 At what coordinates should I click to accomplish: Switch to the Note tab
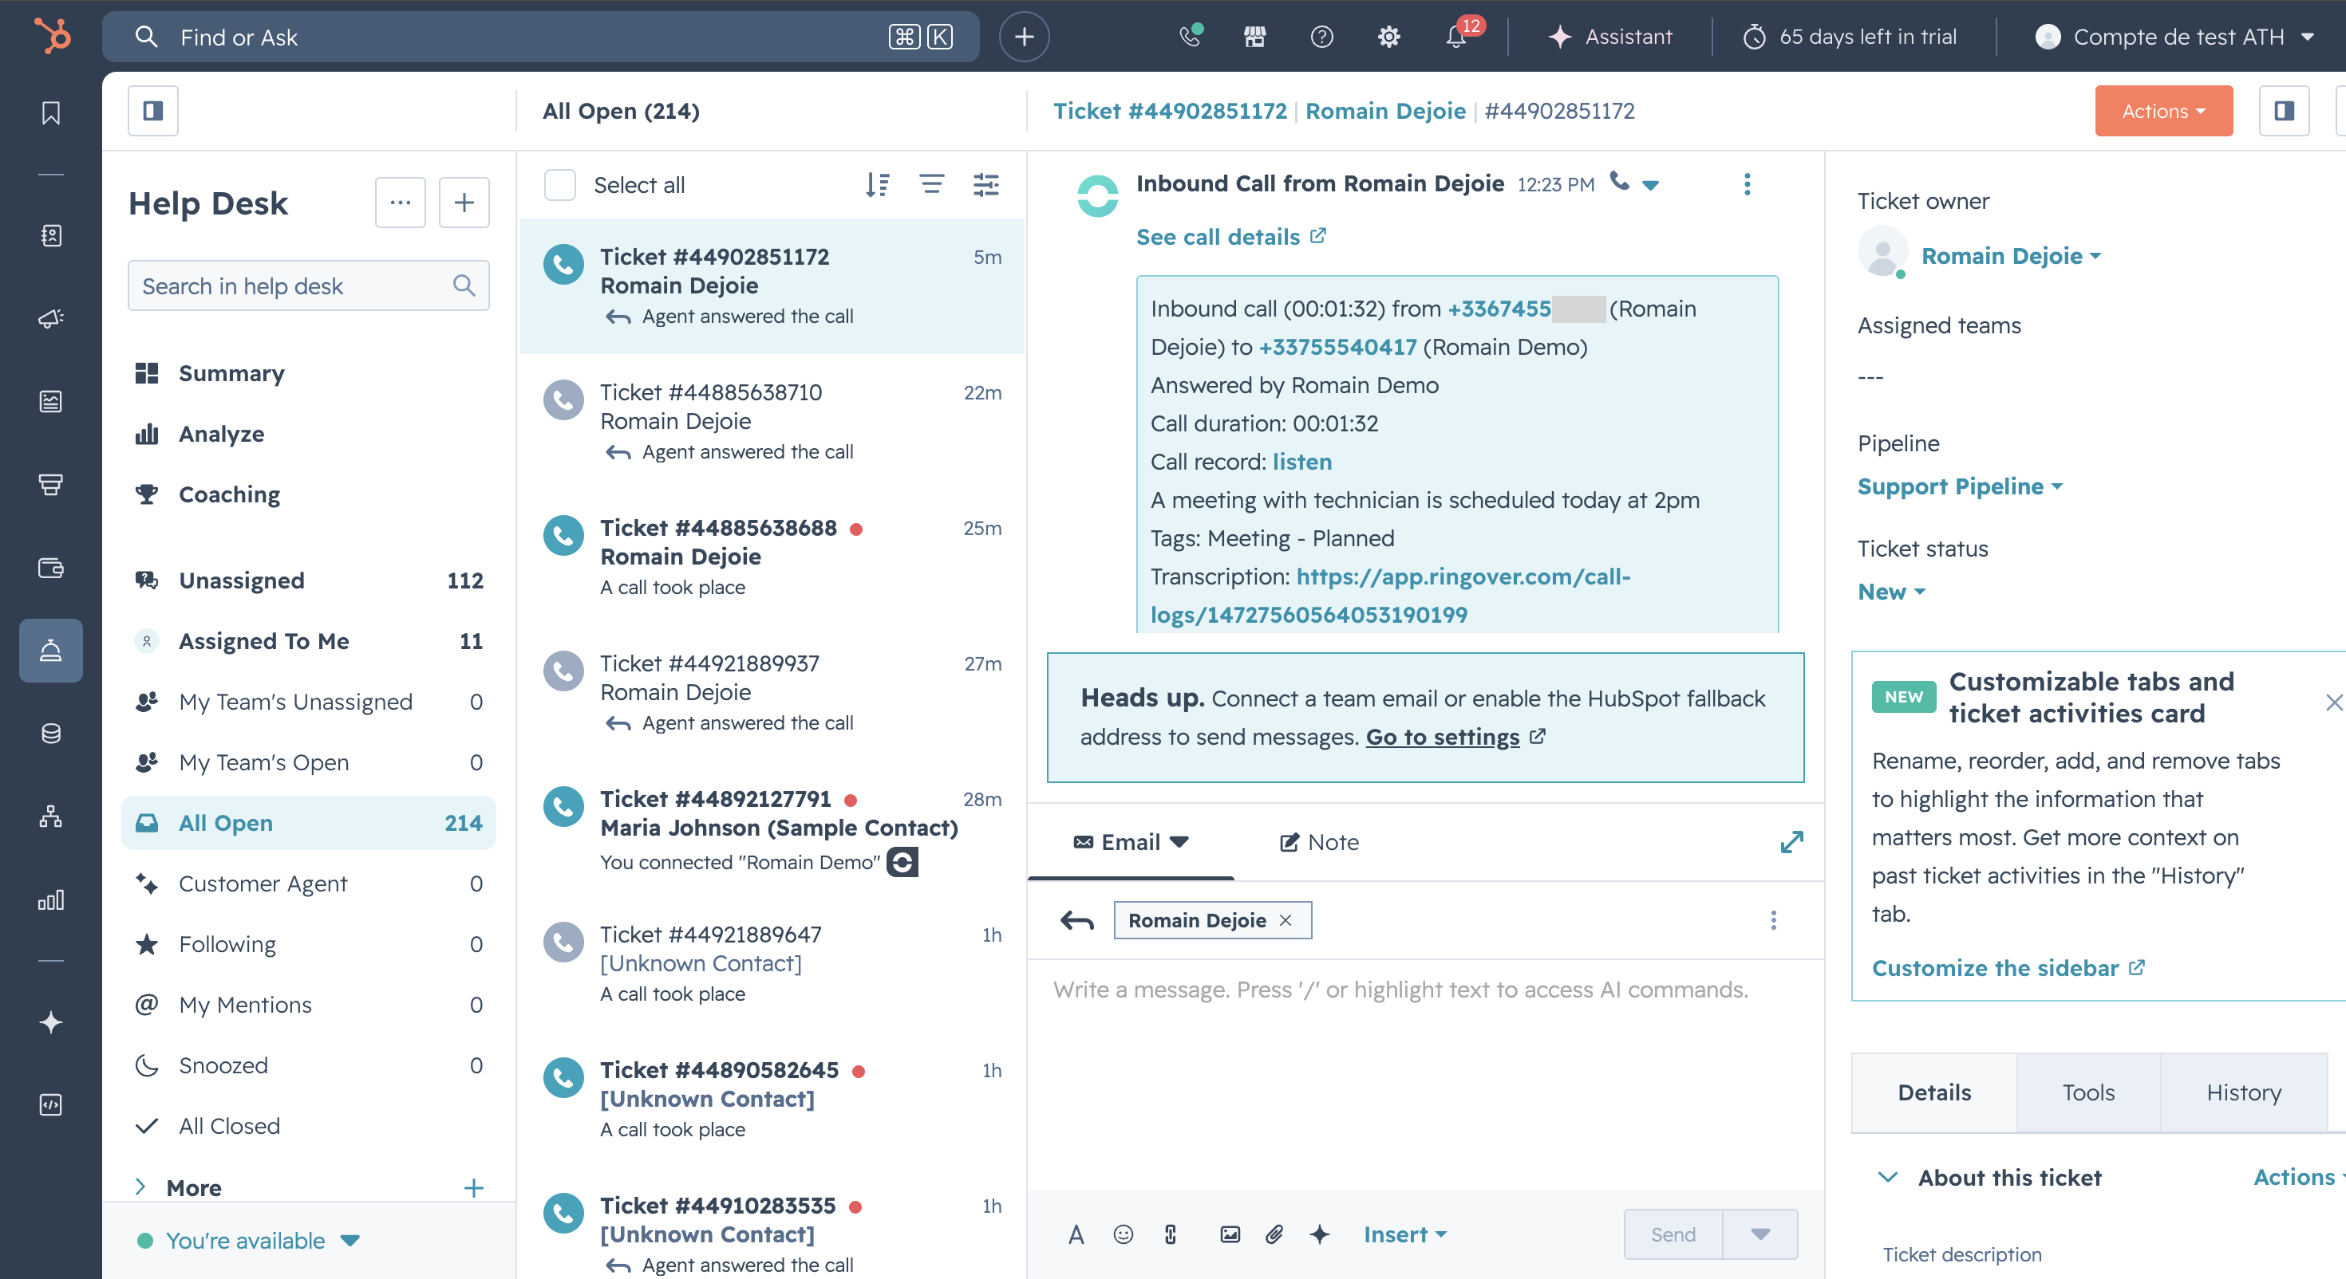coord(1319,842)
